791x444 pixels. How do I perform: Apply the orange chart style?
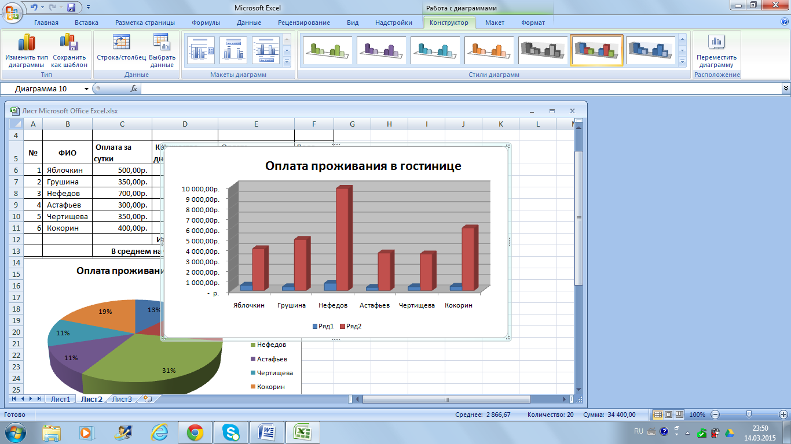click(489, 50)
